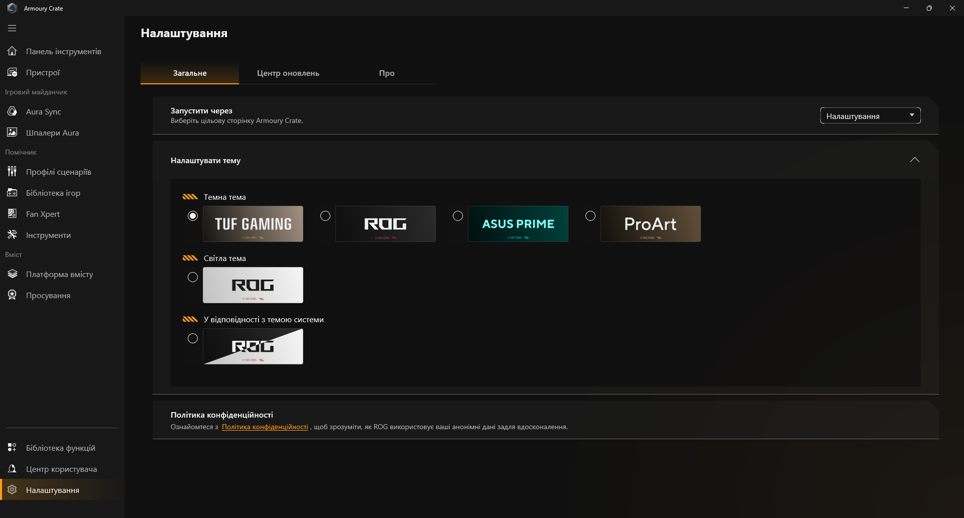Select the light ROG theme radio button
Image resolution: width=964 pixels, height=518 pixels.
pyautogui.click(x=193, y=277)
